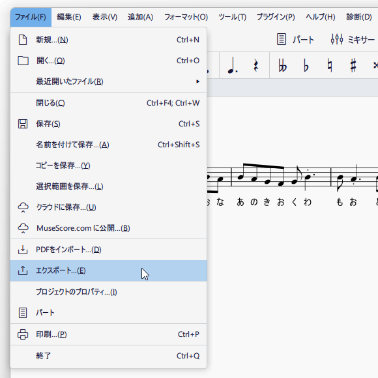This screenshot has width=378, height=378.
Task: Choose コピーを保存...(Y)
Action: pyautogui.click(x=108, y=166)
